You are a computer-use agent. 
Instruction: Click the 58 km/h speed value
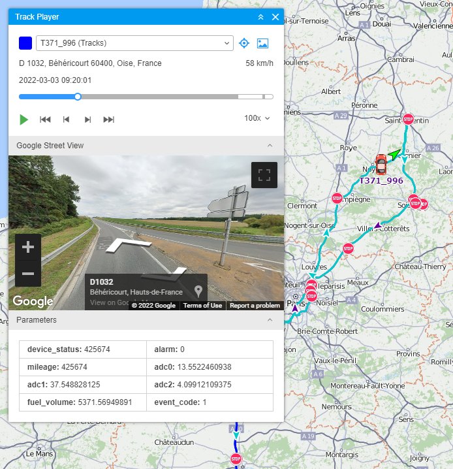pyautogui.click(x=259, y=63)
